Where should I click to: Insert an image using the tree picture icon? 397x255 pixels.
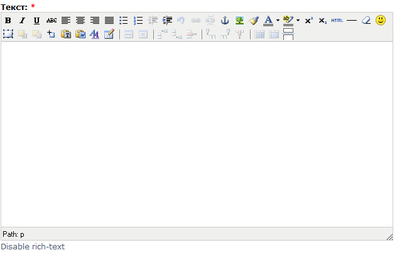point(239,20)
